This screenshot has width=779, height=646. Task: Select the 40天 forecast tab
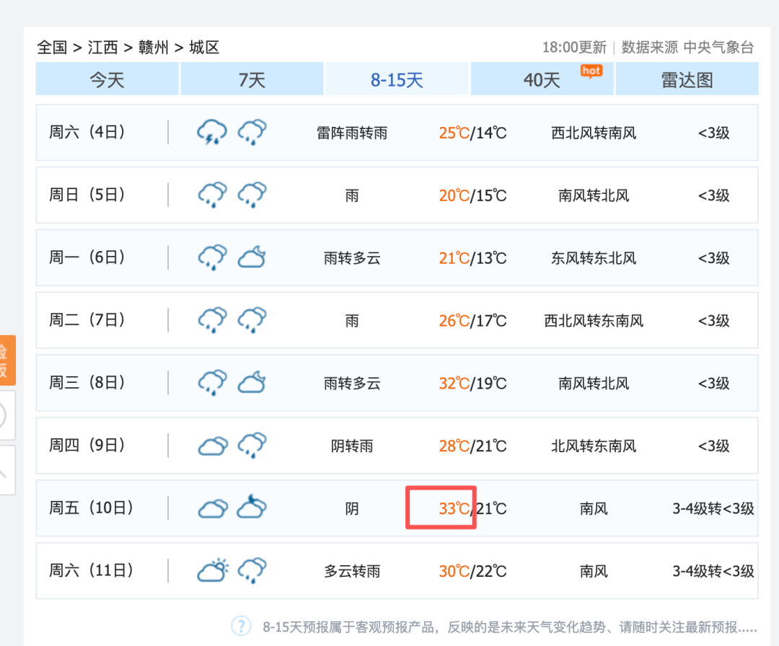pos(542,79)
